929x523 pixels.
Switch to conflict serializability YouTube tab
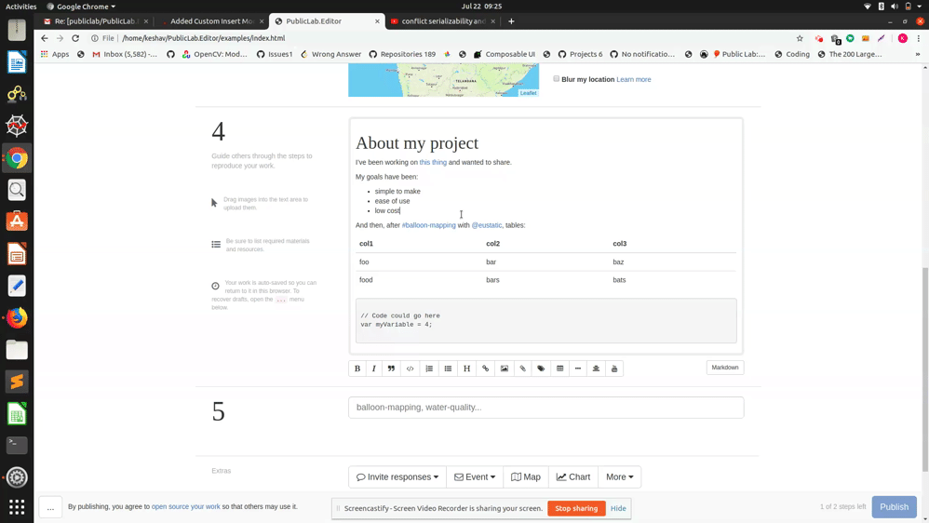(x=443, y=20)
